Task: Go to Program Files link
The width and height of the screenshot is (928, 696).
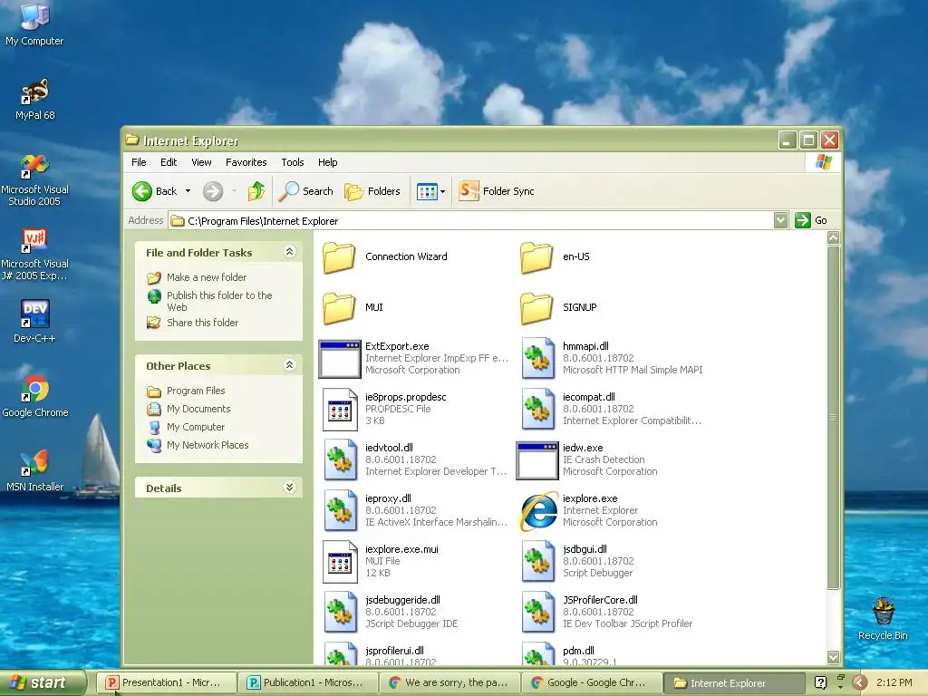Action: [x=196, y=391]
